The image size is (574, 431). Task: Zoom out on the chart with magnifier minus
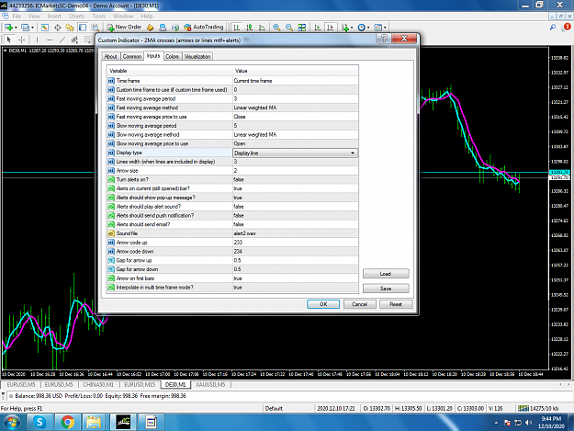[289, 28]
